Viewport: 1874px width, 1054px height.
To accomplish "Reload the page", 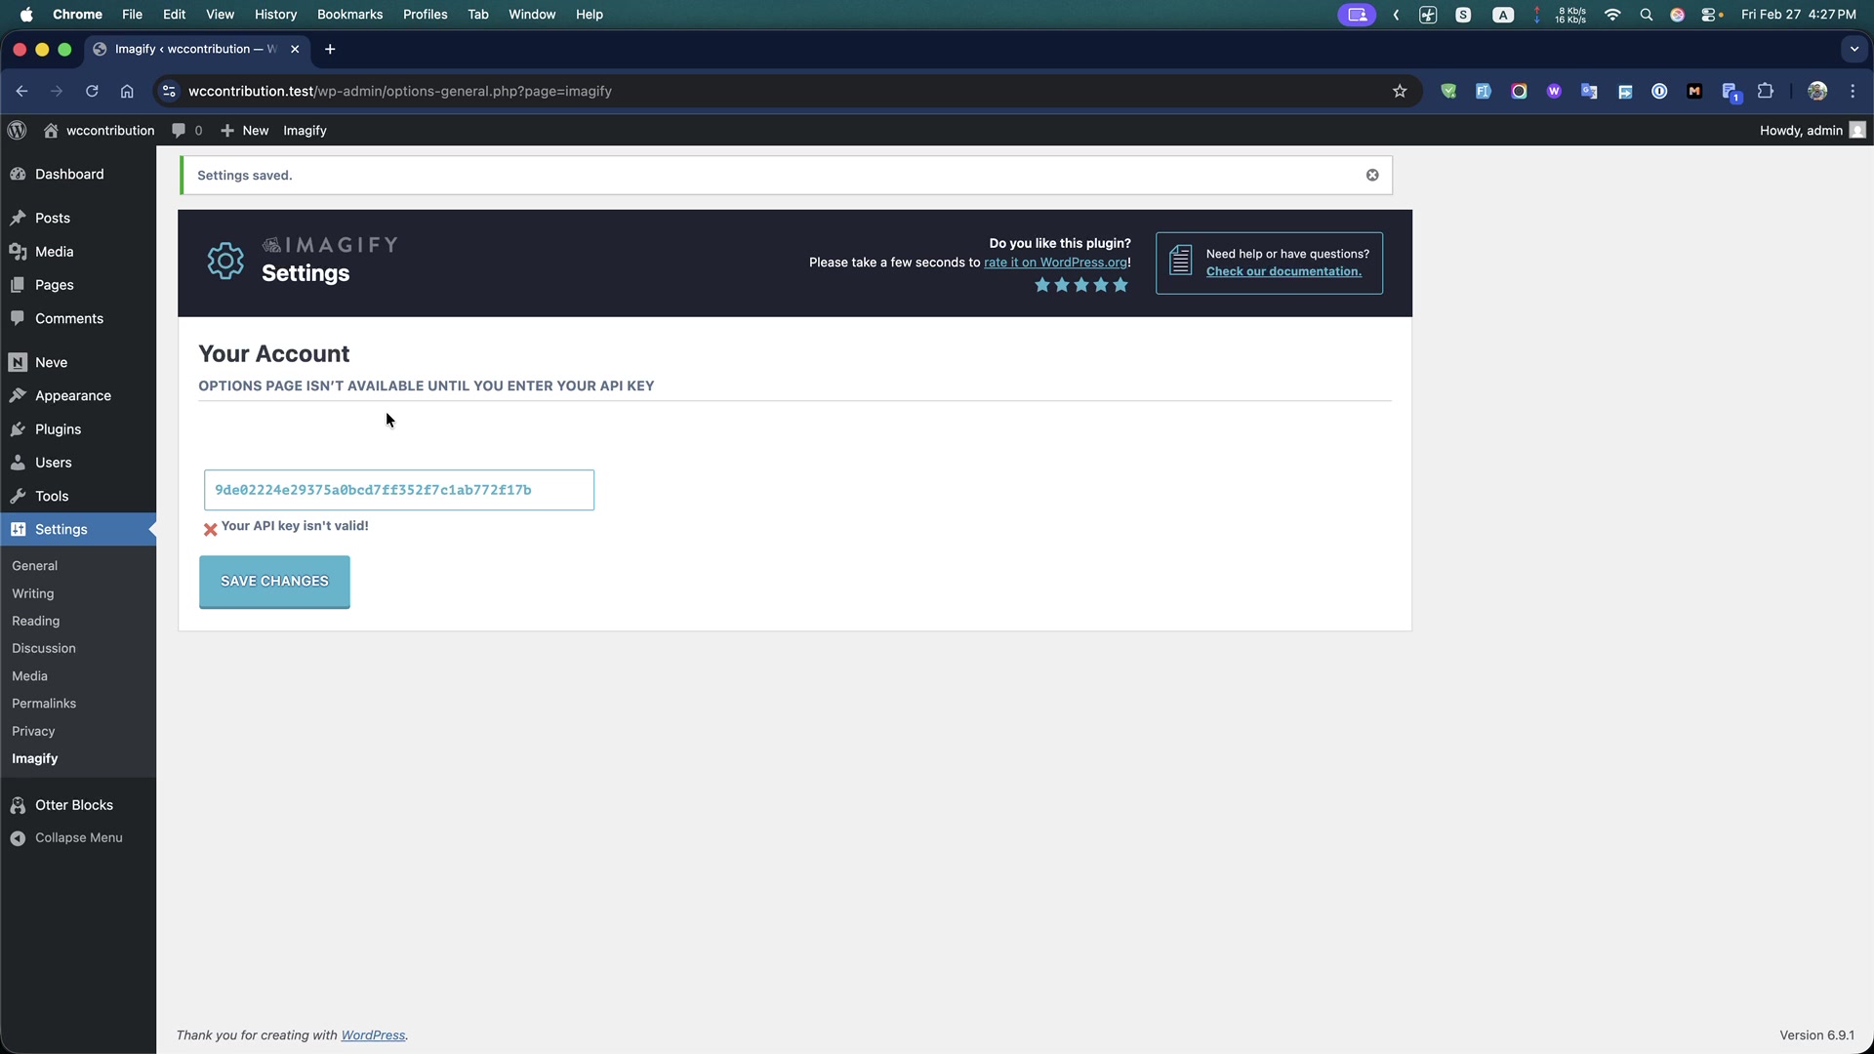I will (x=92, y=91).
